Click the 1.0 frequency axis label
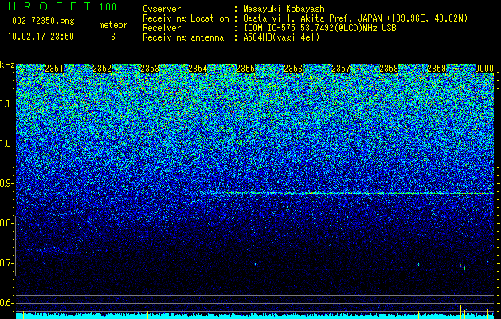 tap(7, 144)
